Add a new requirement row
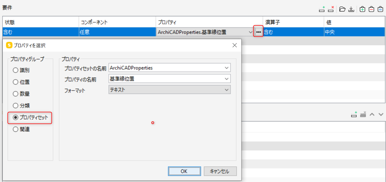The width and height of the screenshot is (386, 182). pyautogui.click(x=322, y=10)
